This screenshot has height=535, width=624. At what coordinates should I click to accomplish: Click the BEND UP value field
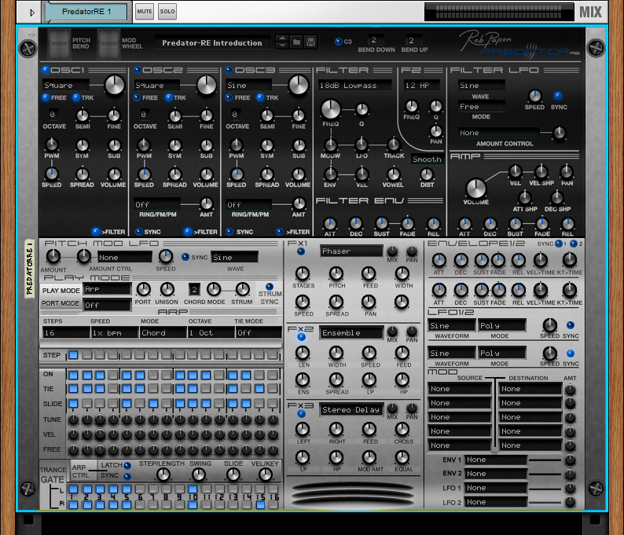412,40
